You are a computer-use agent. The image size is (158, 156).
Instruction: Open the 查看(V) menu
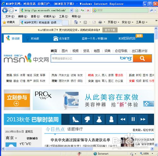[x=35, y=16]
